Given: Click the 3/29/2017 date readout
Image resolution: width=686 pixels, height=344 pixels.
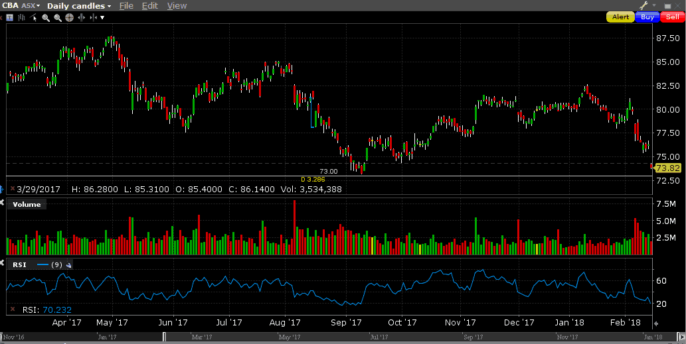Looking at the screenshot, I should coord(38,189).
